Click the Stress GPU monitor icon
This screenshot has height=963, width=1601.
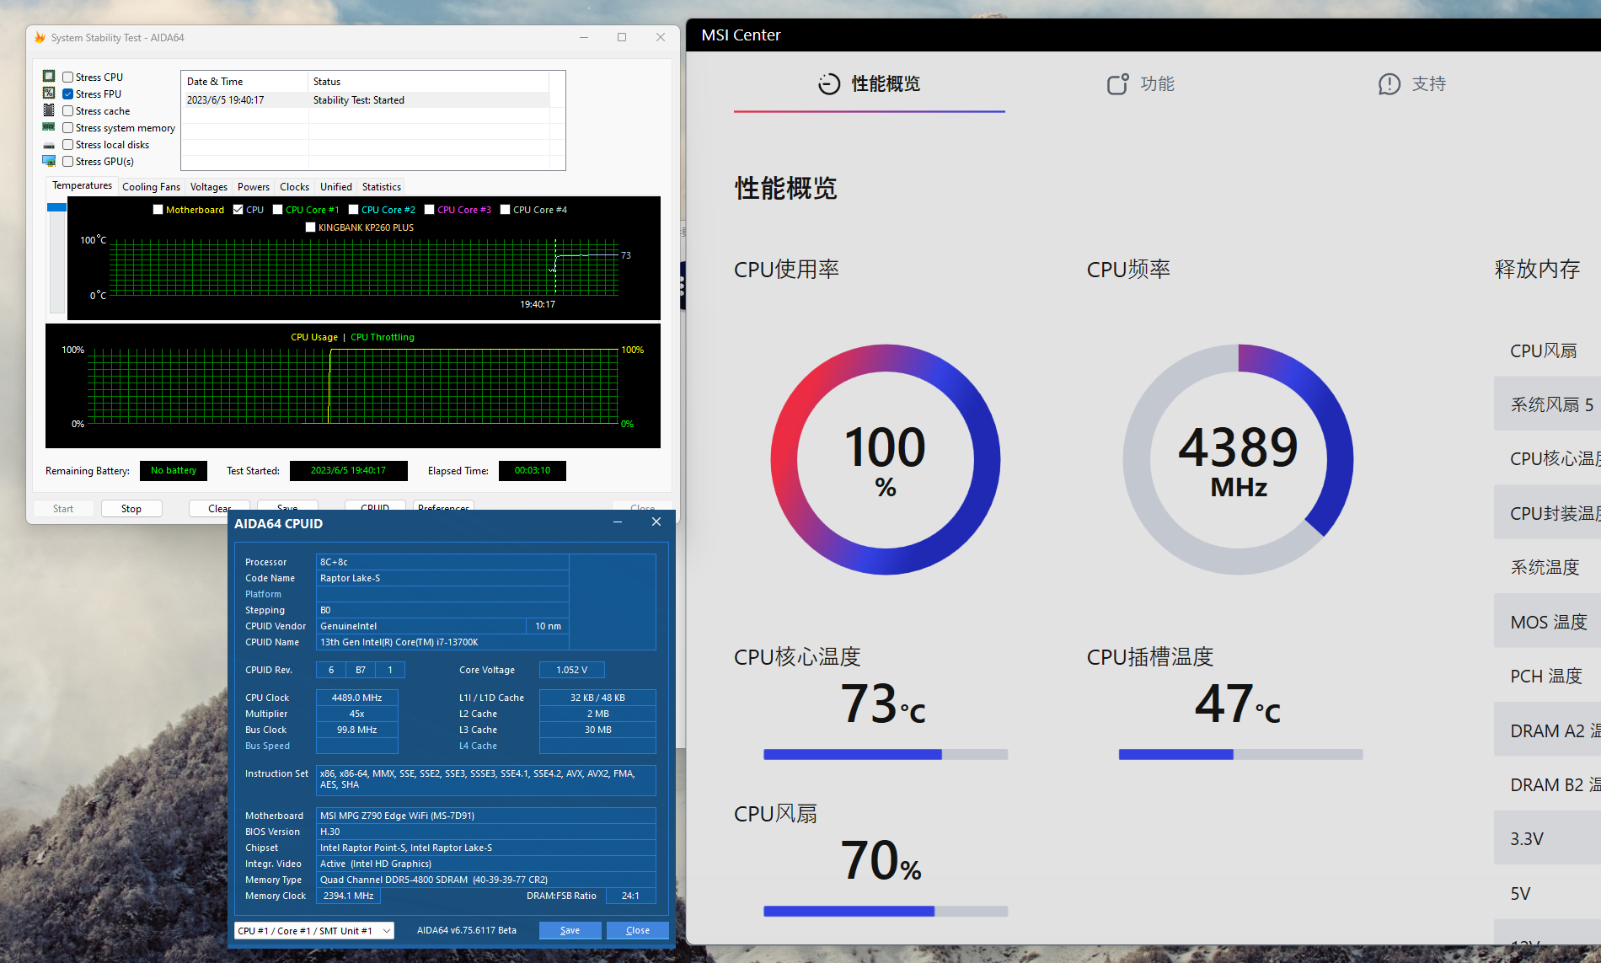click(49, 161)
